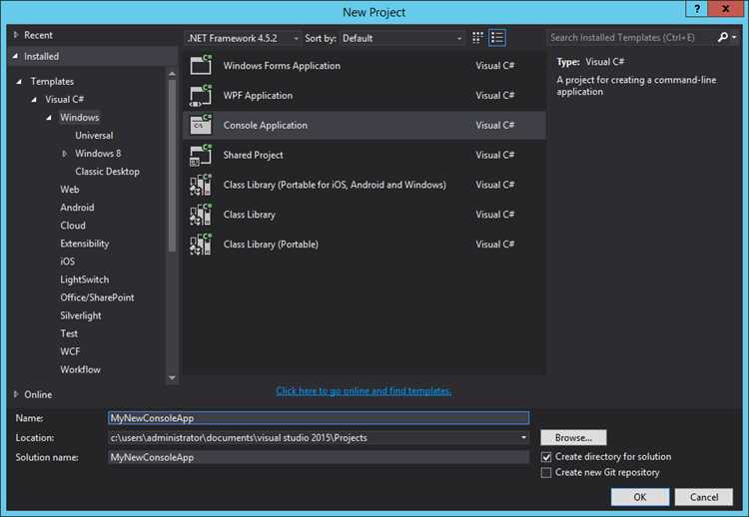
Task: Select the Silverlight template category
Action: coord(81,315)
